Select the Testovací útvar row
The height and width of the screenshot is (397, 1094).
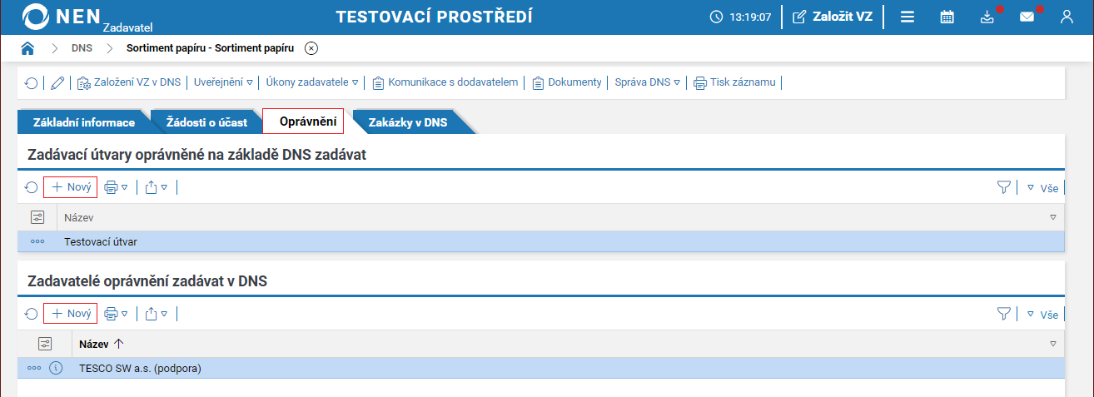[x=542, y=242]
